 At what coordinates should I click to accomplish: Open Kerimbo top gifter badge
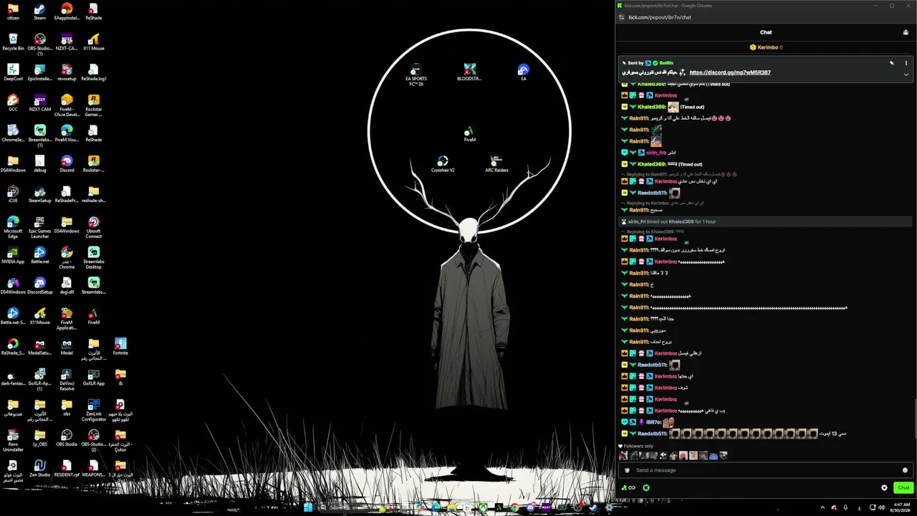pos(766,47)
